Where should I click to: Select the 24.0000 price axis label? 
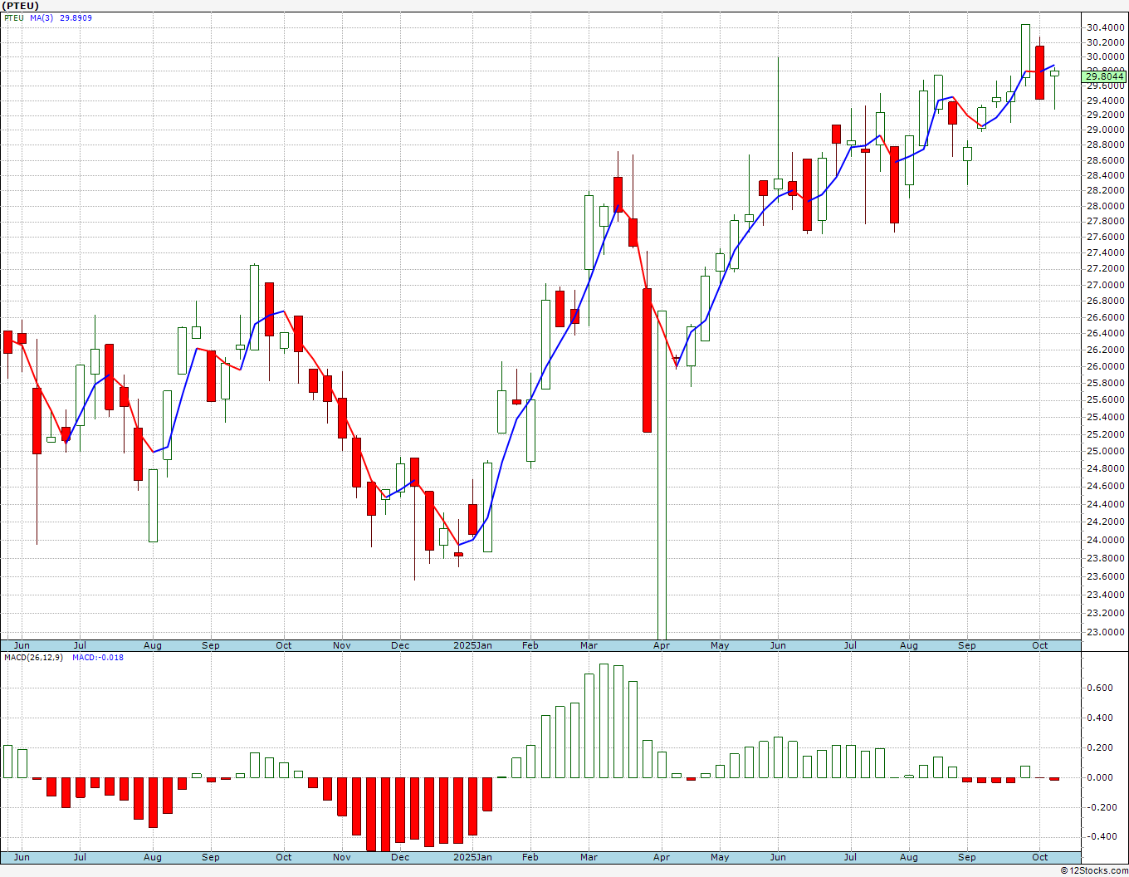tap(1105, 540)
